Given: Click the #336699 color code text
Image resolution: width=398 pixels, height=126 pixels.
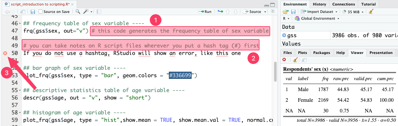Looking at the screenshot, I should click(x=180, y=76).
